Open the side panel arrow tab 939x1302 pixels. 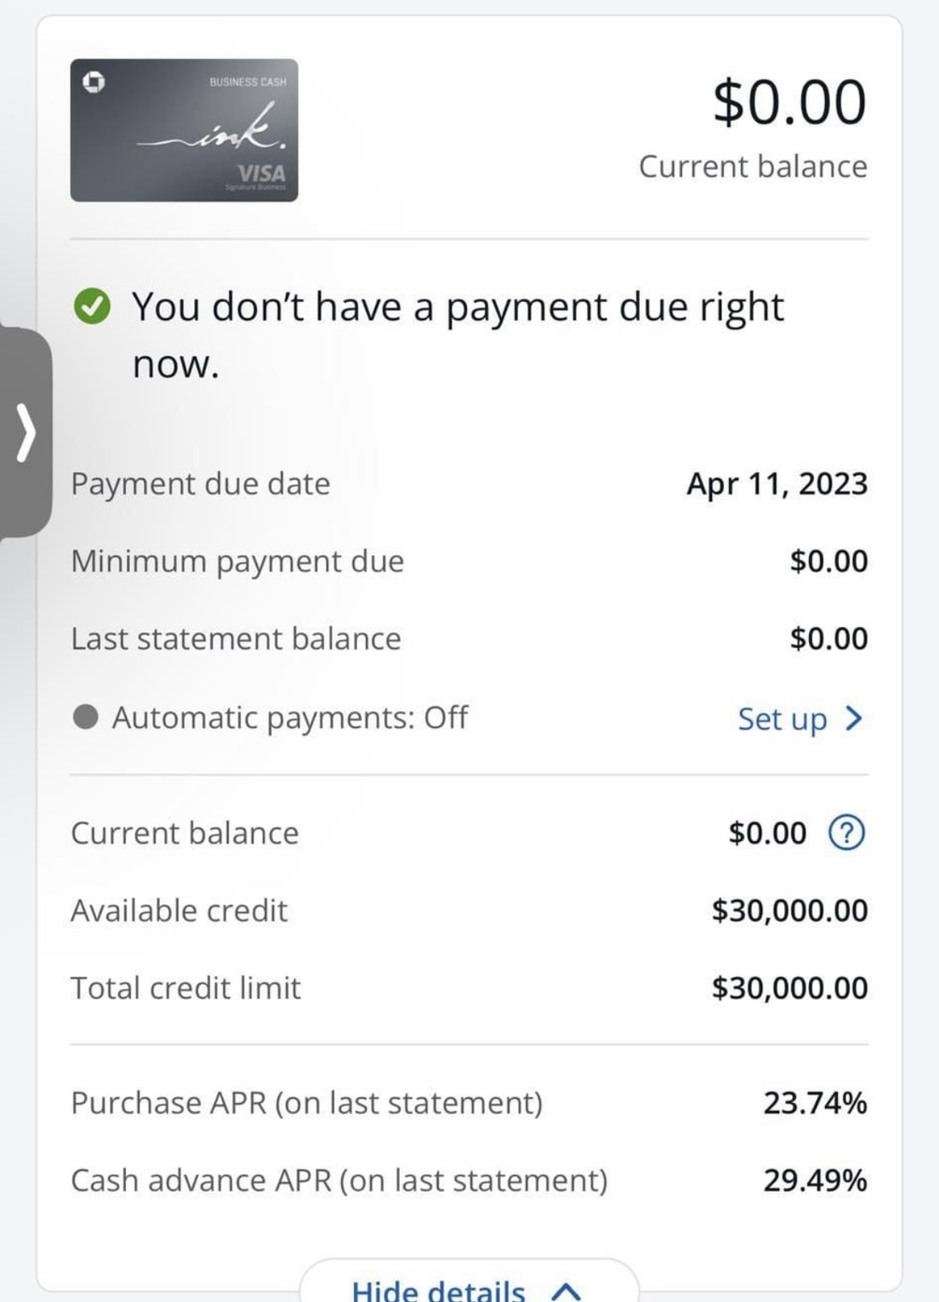tap(25, 433)
